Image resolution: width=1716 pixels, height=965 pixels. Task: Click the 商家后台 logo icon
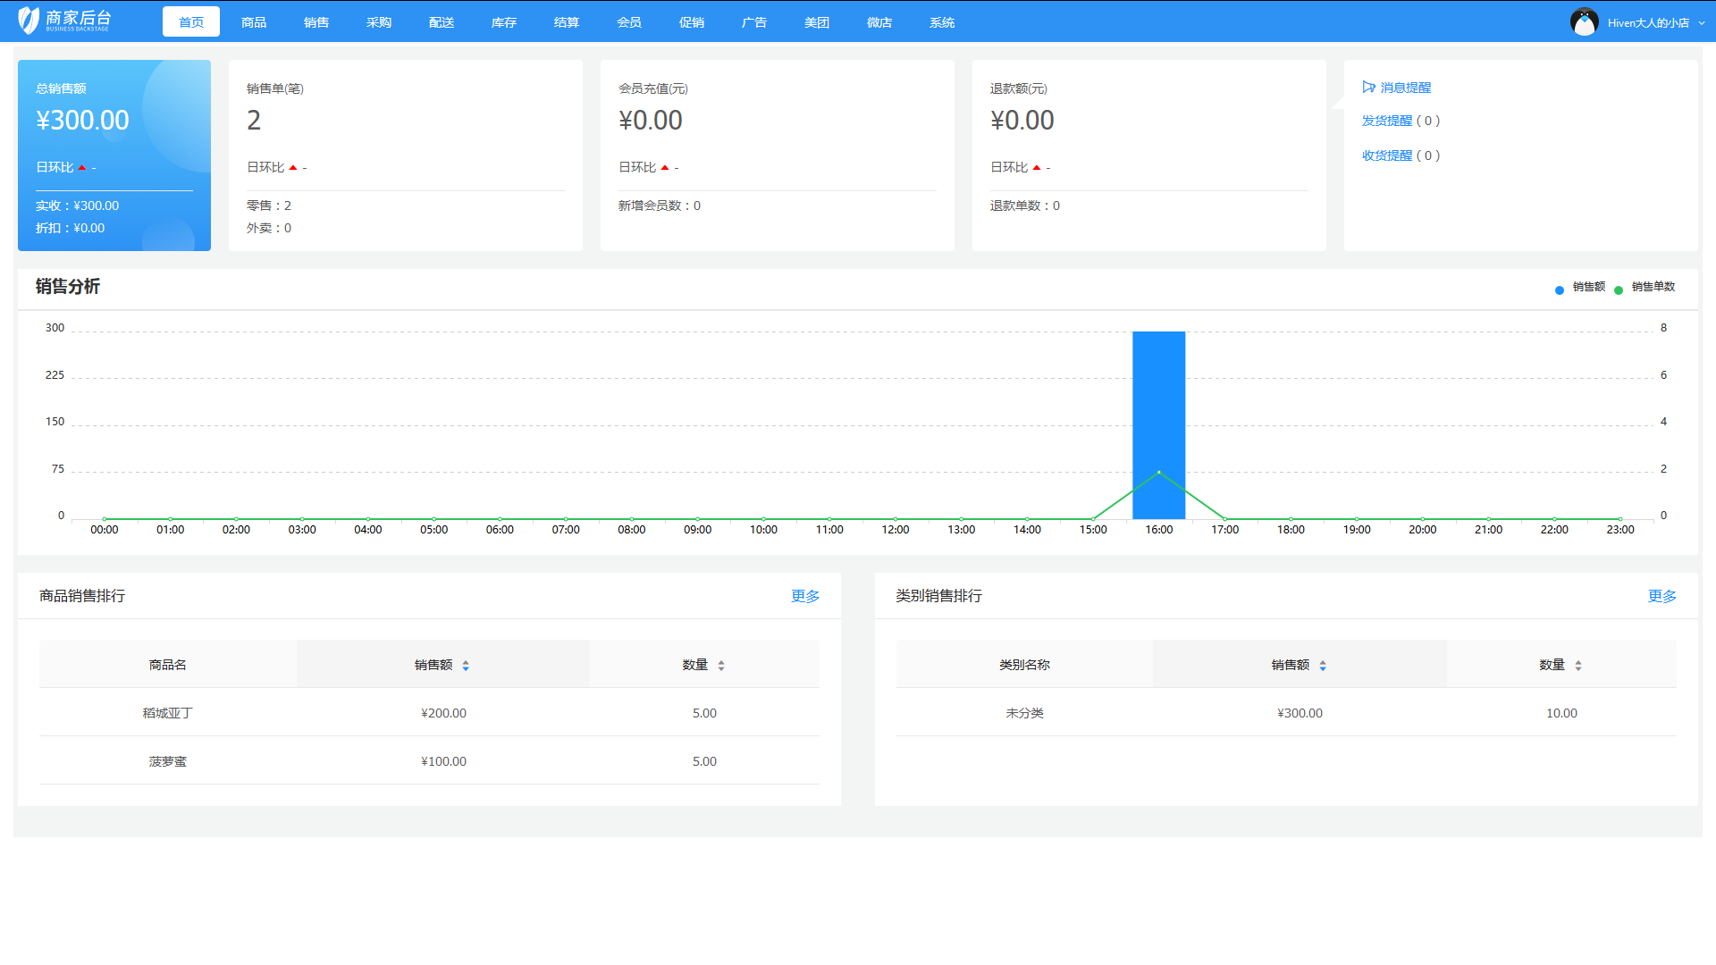[x=28, y=20]
